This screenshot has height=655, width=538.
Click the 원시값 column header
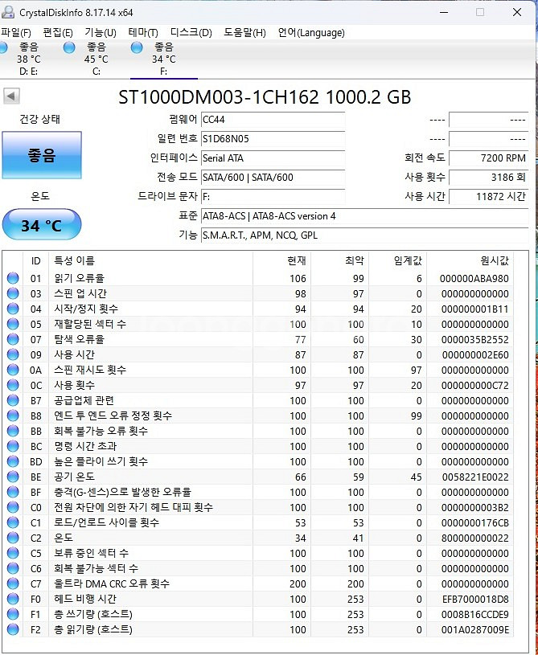click(470, 260)
